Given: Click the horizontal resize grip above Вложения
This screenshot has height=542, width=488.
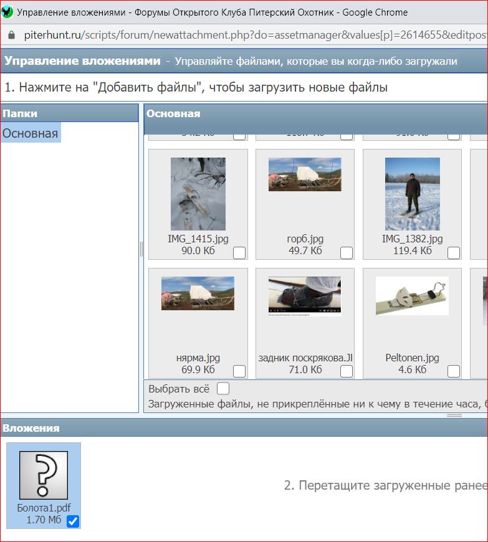Looking at the screenshot, I should point(454,415).
